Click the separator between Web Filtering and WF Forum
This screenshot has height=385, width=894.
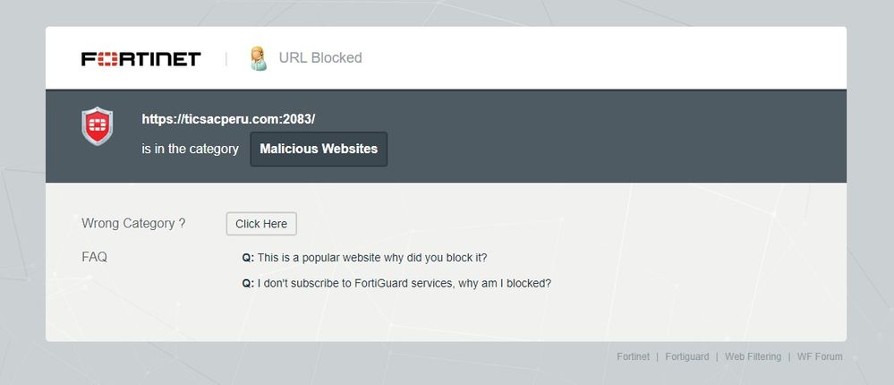(788, 356)
